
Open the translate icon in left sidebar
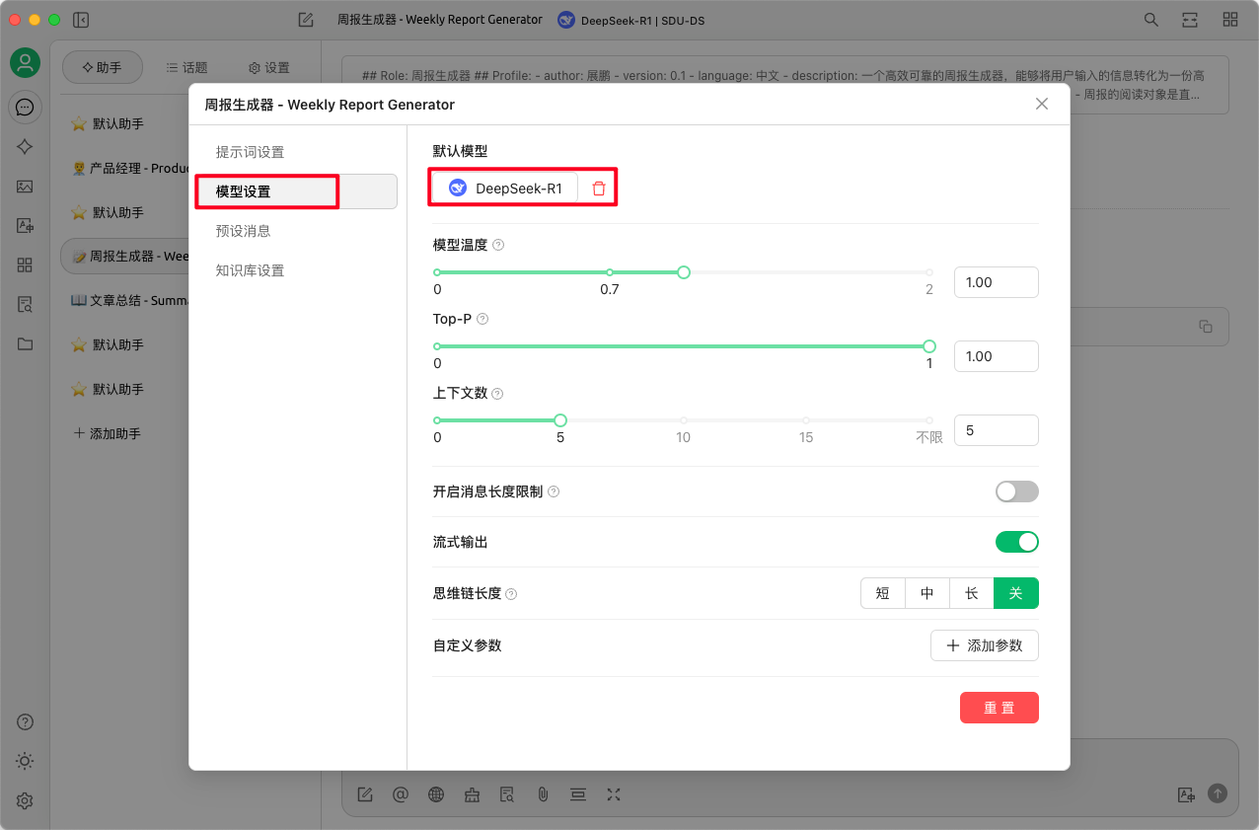point(25,225)
